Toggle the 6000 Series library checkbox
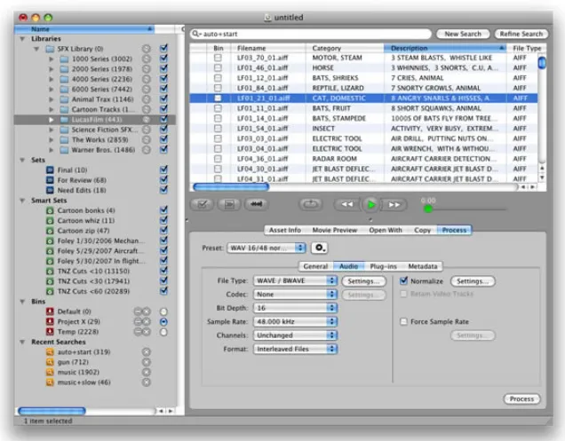Viewport: 565px width, 441px height. point(163,89)
